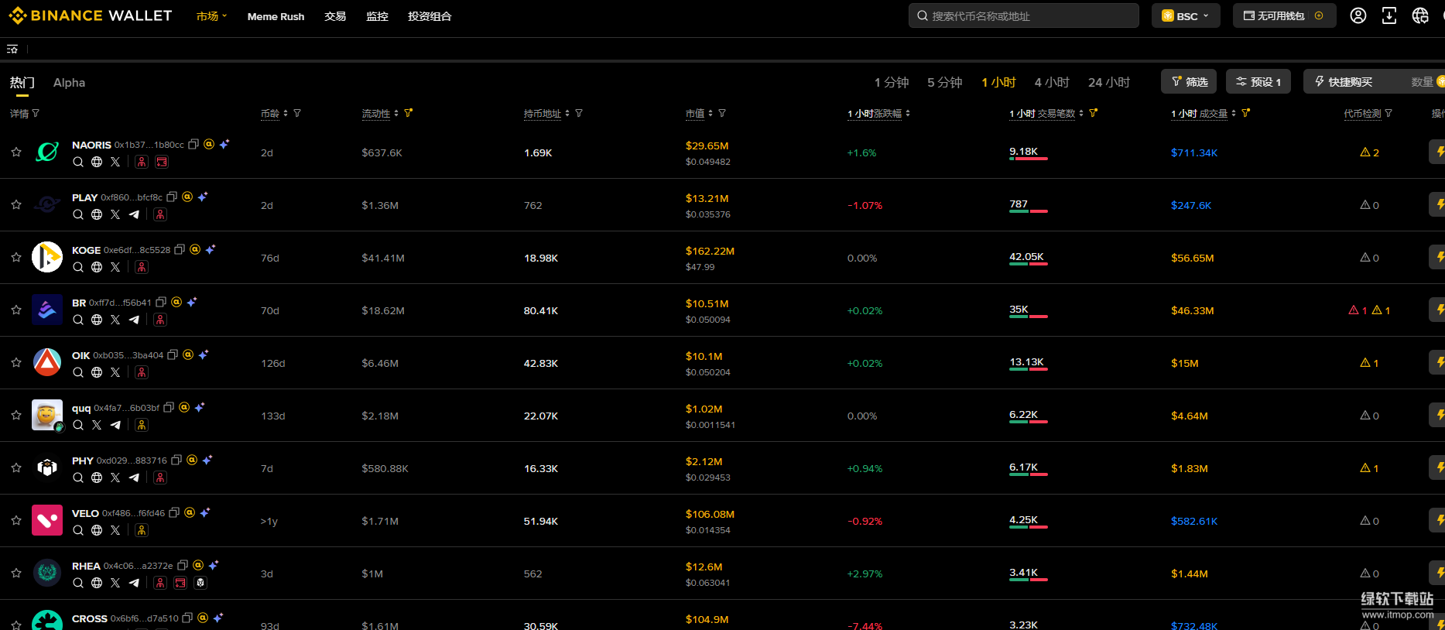Open the 投资组合 menu item

tap(430, 16)
